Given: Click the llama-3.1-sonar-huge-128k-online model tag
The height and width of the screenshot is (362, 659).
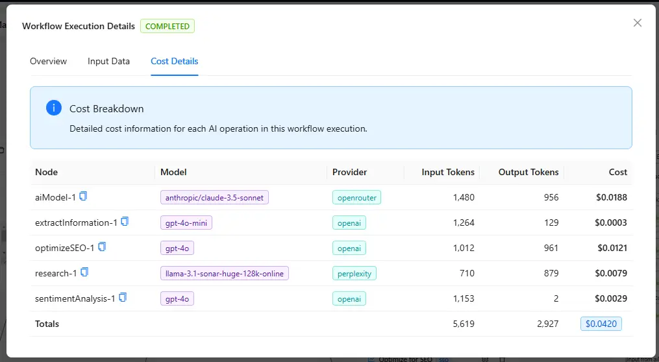Looking at the screenshot, I should pos(225,273).
